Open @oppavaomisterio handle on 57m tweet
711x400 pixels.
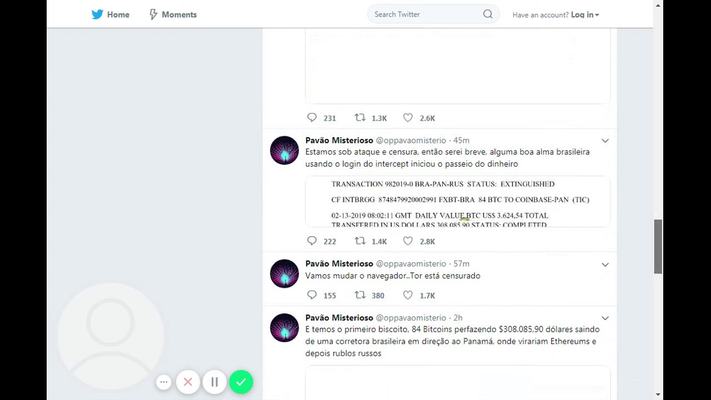(x=411, y=263)
